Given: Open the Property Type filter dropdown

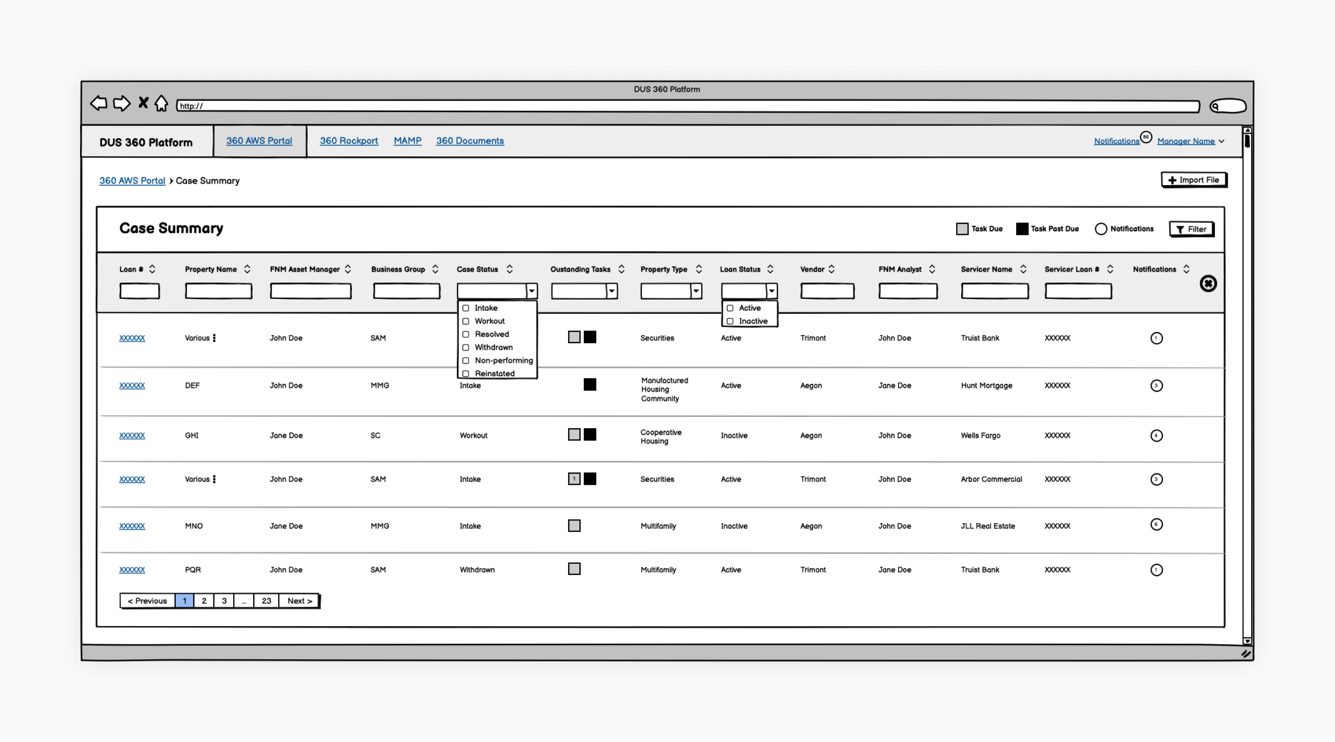Looking at the screenshot, I should coord(696,291).
